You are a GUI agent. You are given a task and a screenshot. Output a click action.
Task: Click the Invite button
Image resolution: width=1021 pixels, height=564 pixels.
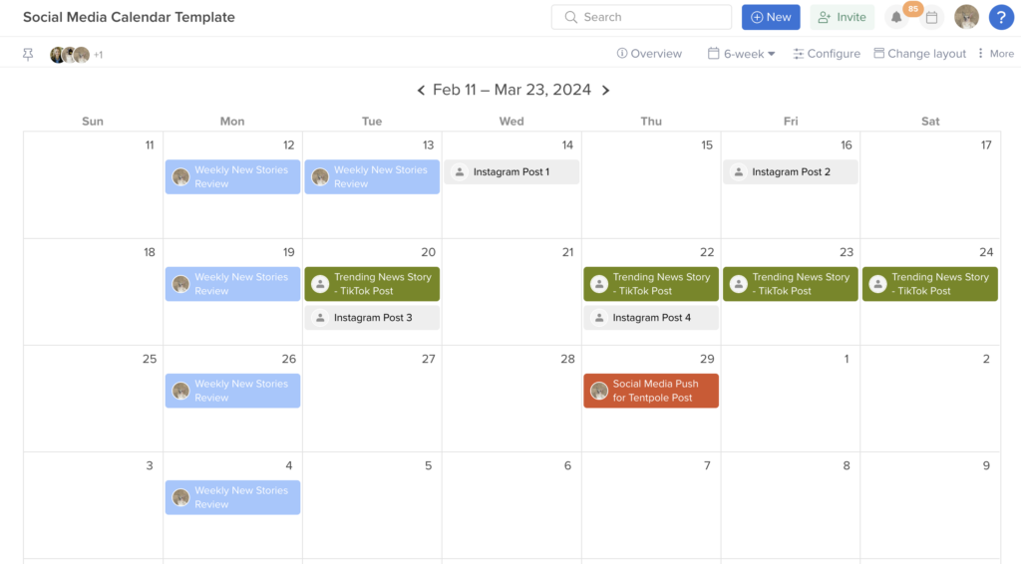(842, 17)
